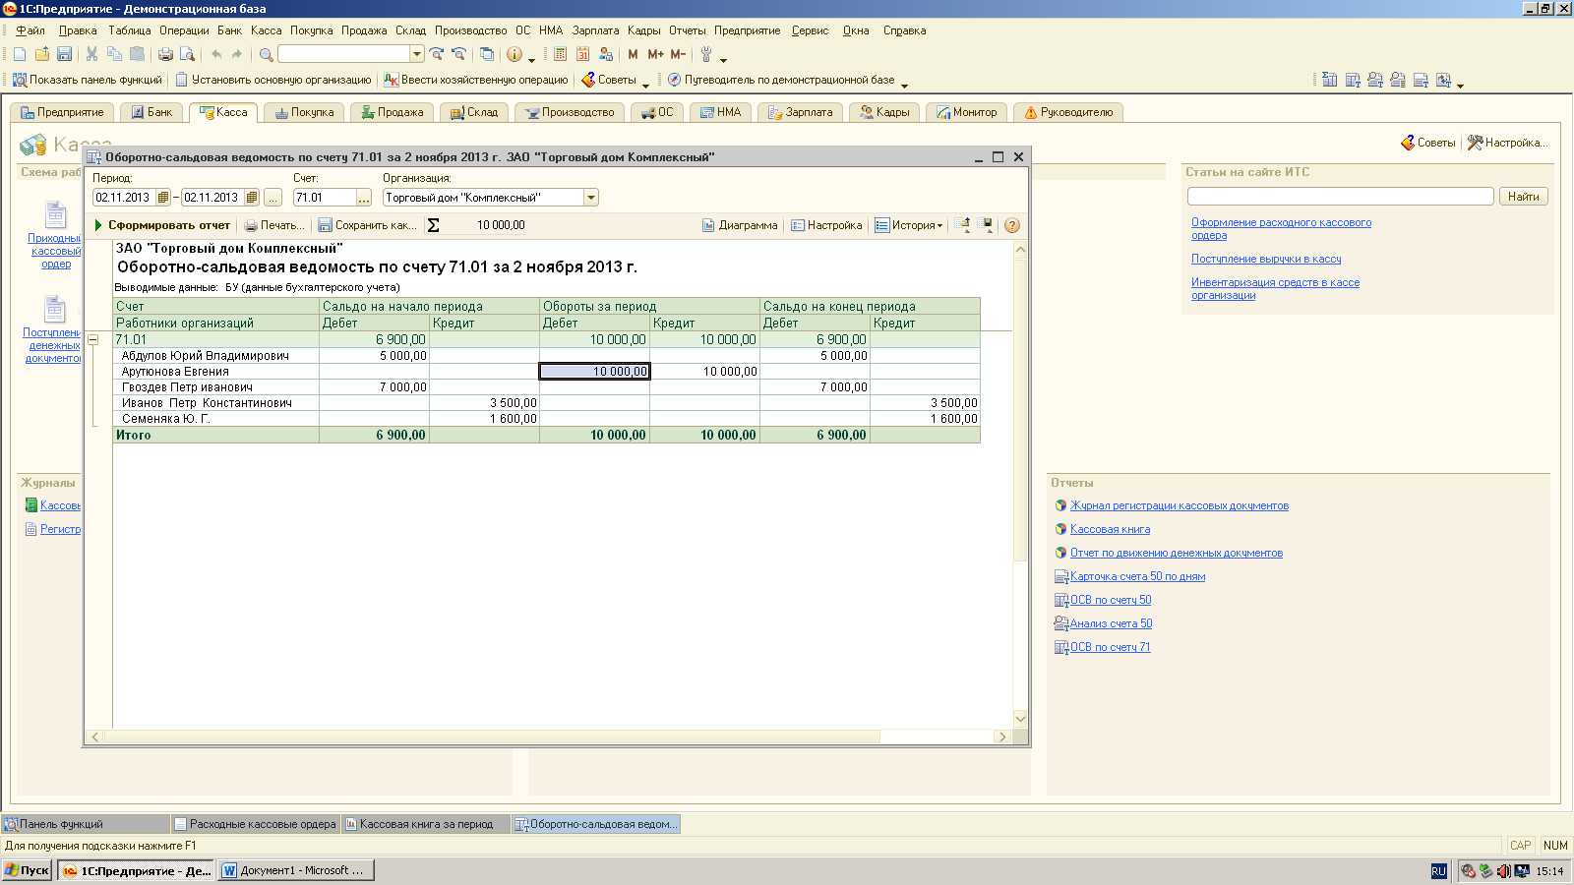This screenshot has height=885, width=1574.
Task: Click ellipsis period selection button
Action: [273, 198]
